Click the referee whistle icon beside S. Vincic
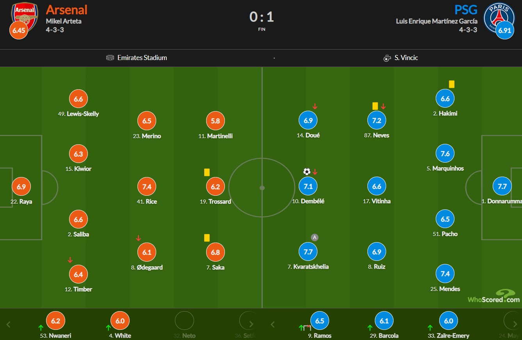Viewport: 522px width, 340px height. 387,58
